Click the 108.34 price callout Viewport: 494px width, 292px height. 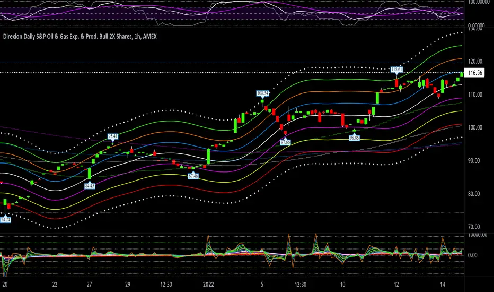pos(262,93)
